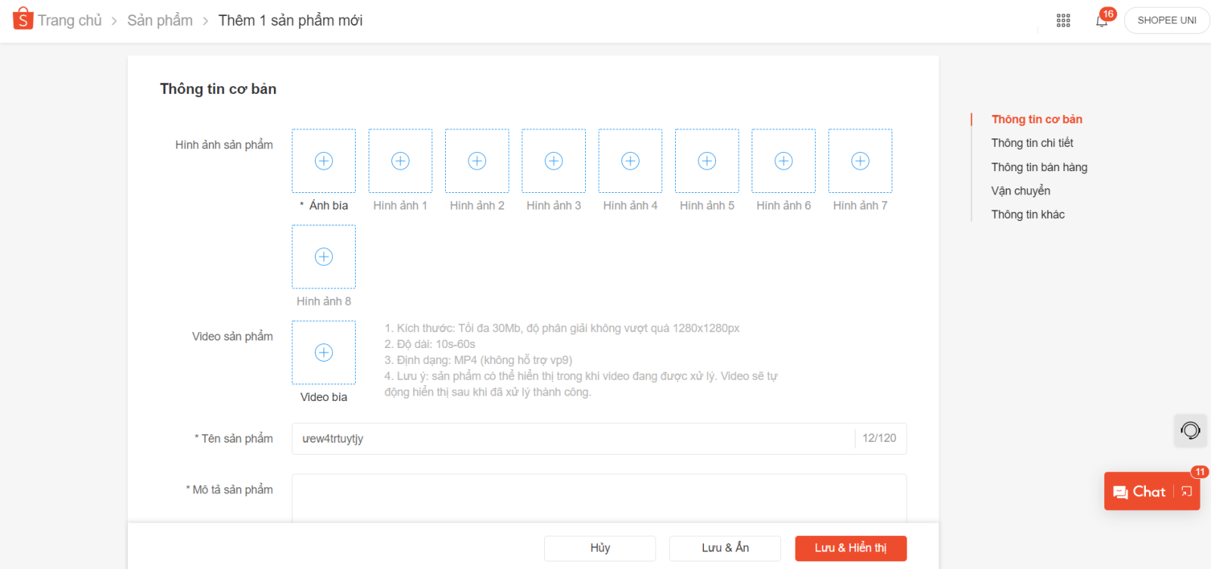Expand the chat window icon
The height and width of the screenshot is (569, 1211).
1187,492
